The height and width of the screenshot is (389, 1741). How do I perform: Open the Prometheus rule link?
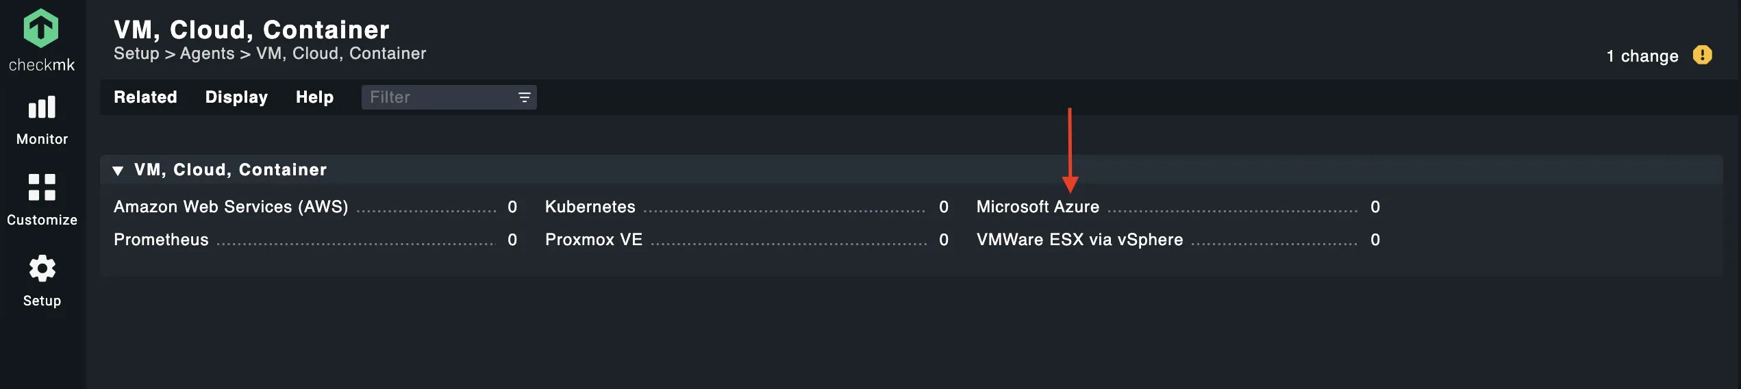coord(161,240)
